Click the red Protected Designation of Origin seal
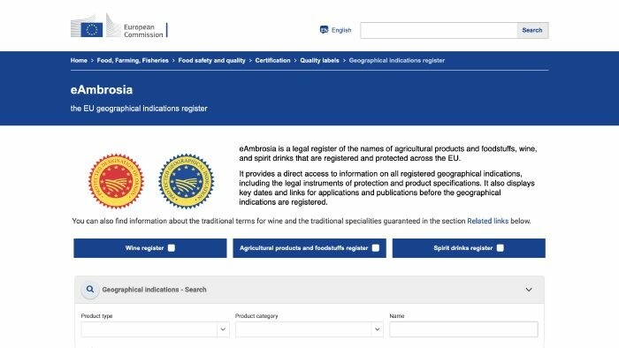The image size is (619, 348). coord(116,181)
